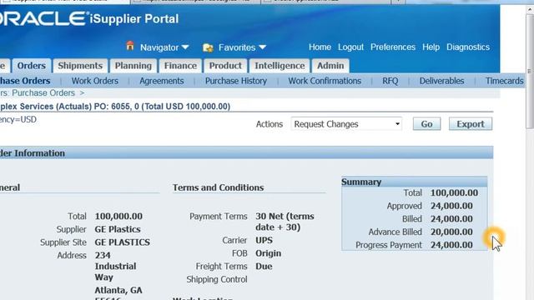The width and height of the screenshot is (534, 300).
Task: Open the Purchase Orders subtab
Action: pos(25,81)
